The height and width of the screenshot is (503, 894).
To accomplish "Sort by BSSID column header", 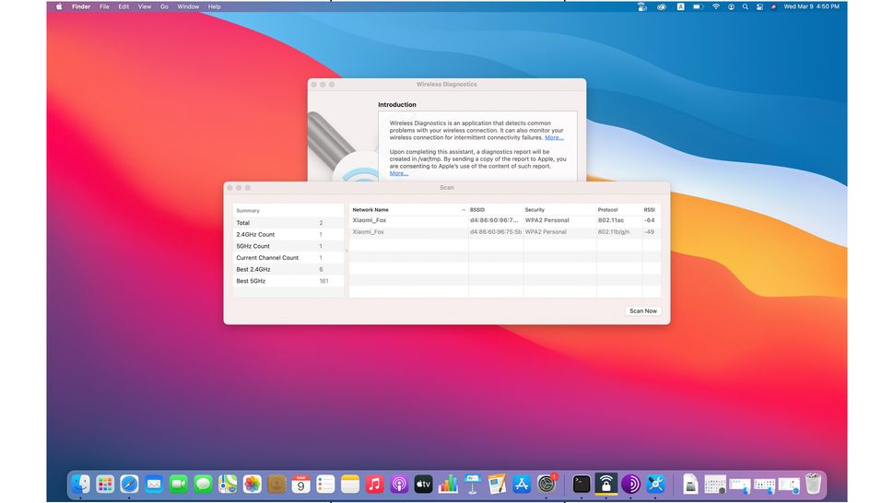I will [x=496, y=210].
